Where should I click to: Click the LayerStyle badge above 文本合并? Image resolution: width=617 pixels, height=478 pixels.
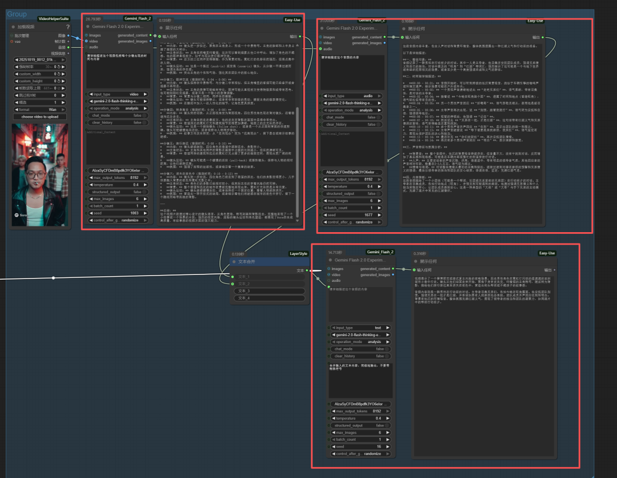coord(298,253)
